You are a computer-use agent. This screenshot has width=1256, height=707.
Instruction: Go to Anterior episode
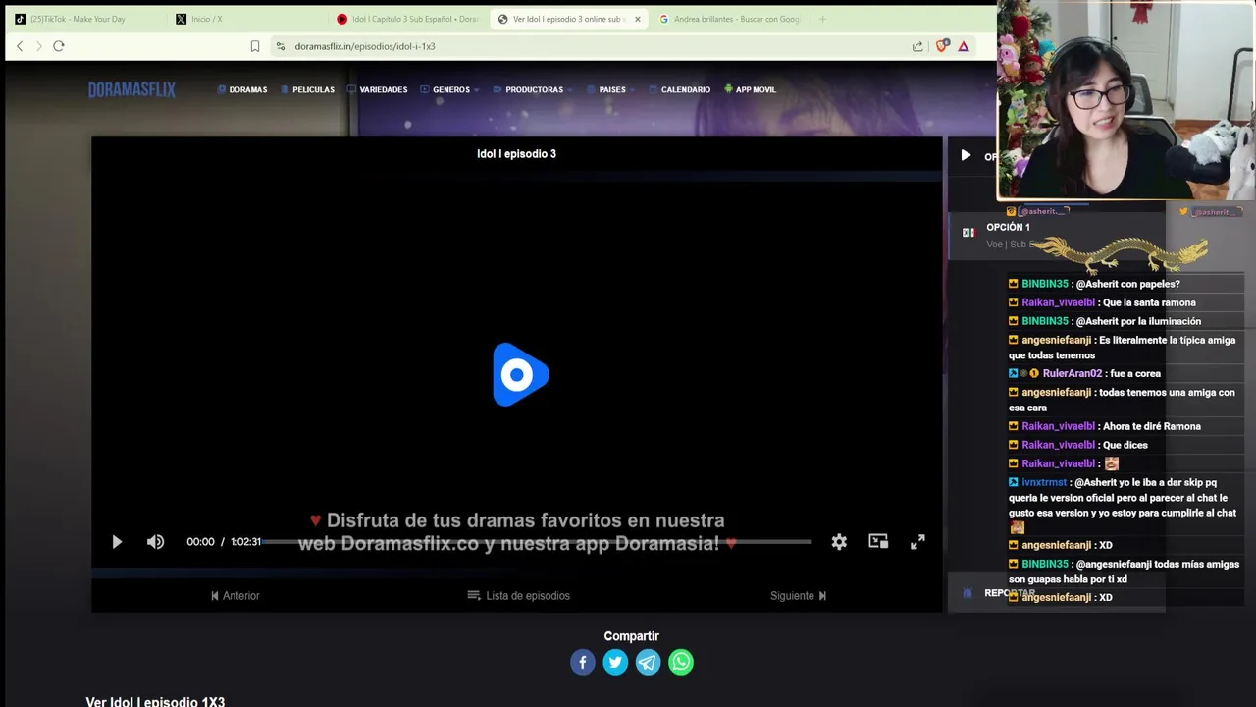tap(235, 595)
